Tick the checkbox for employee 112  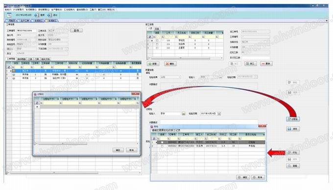[x=157, y=48]
